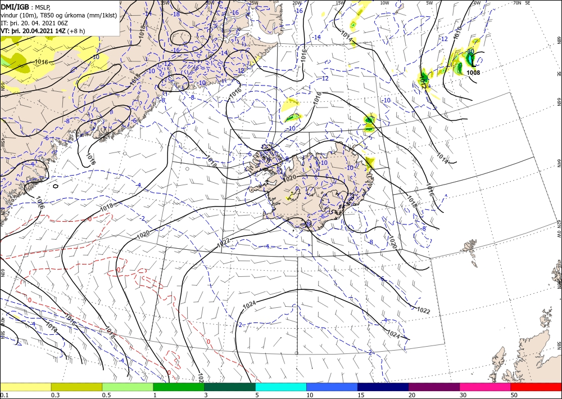Click the "20W" longitude label at top

[297, 3]
